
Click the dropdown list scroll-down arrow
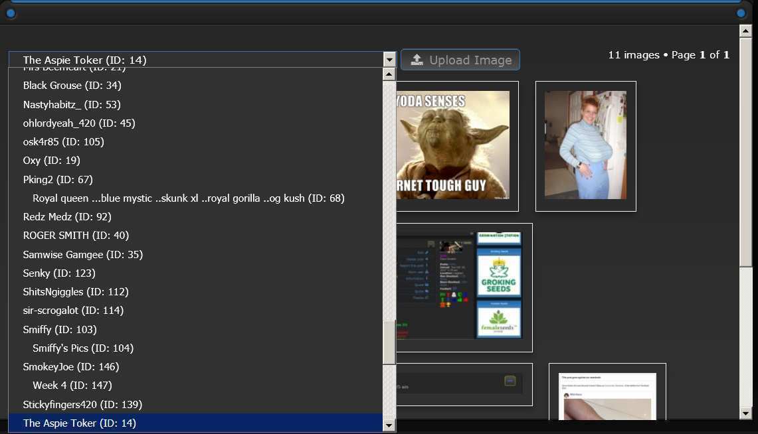389,425
